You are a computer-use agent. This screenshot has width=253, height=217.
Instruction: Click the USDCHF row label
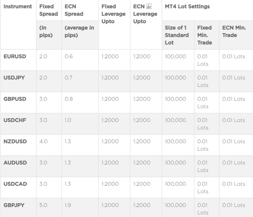15,120
